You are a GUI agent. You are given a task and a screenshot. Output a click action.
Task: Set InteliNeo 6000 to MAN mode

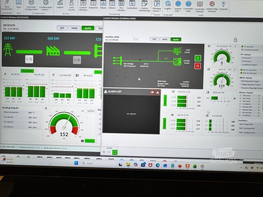164,39
